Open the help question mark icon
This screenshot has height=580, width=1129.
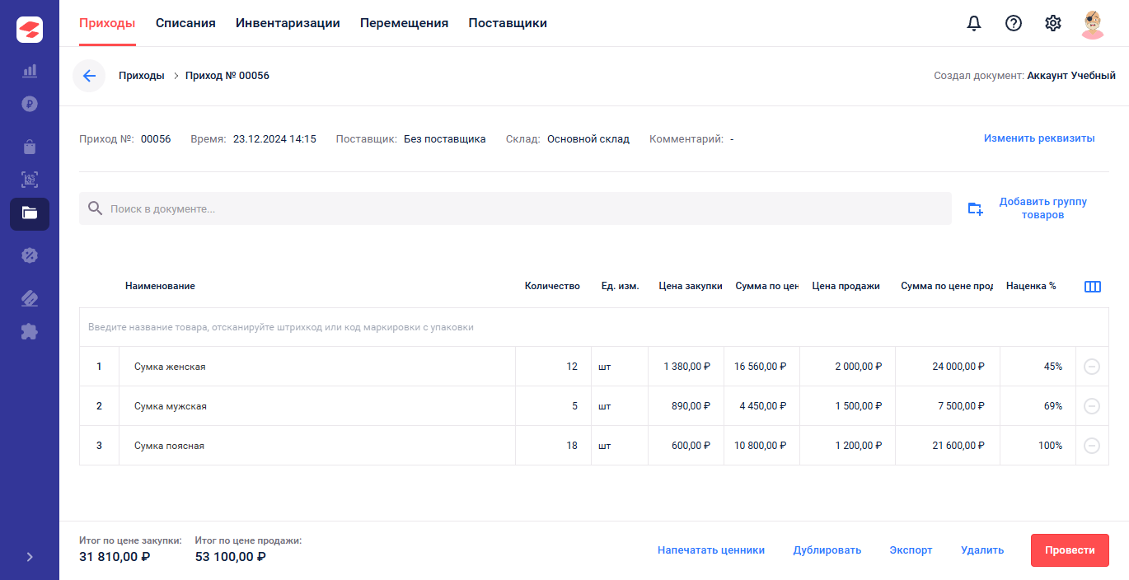click(1014, 23)
